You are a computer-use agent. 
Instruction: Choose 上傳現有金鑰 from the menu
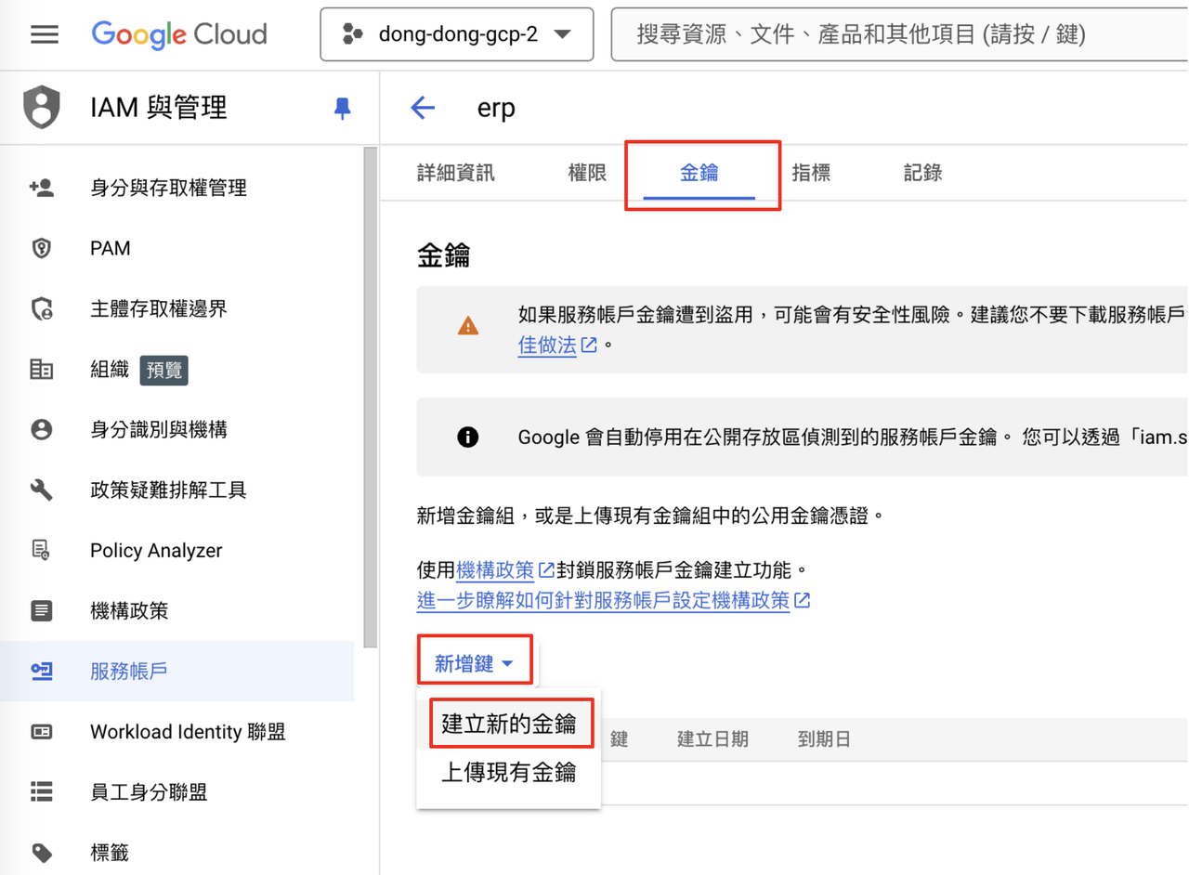509,773
